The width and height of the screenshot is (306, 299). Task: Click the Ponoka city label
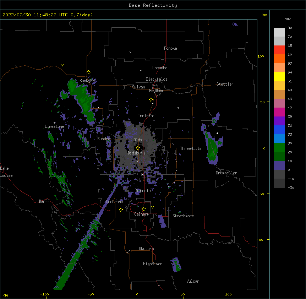170,48
